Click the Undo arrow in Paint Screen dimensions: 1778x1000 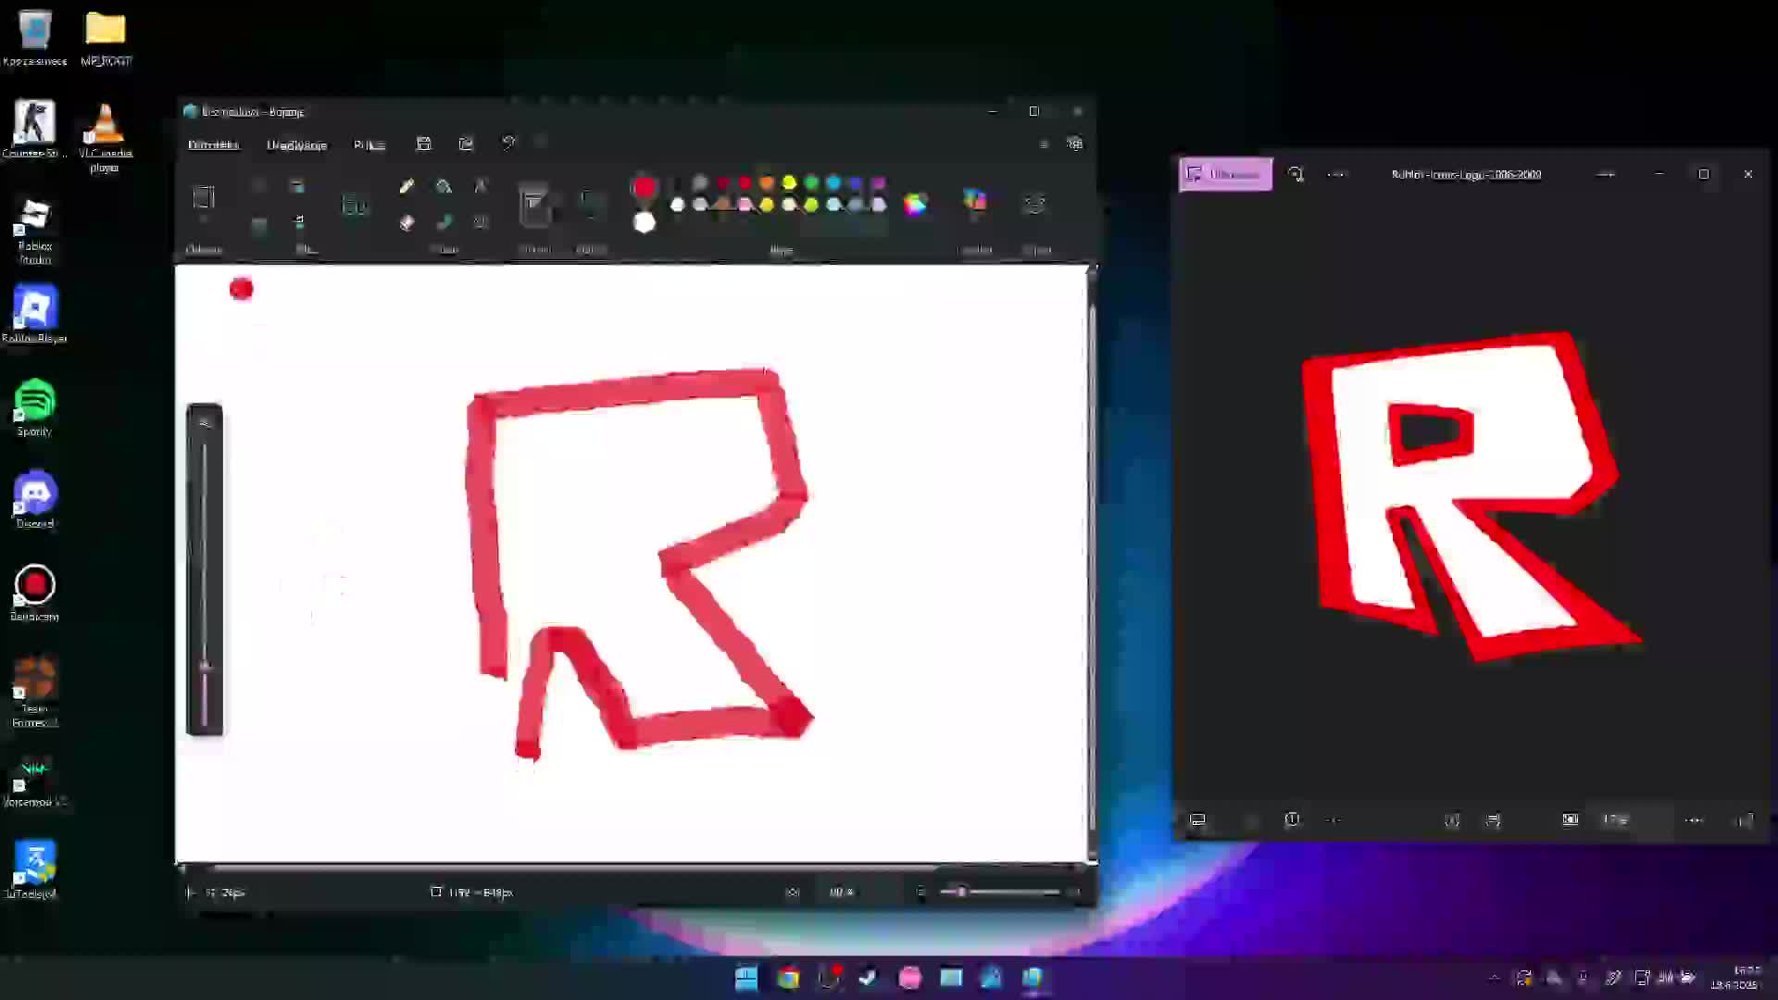click(507, 143)
